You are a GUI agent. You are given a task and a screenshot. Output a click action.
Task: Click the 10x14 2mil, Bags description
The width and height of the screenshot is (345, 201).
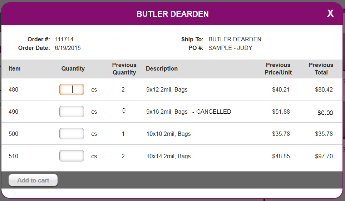click(x=168, y=156)
